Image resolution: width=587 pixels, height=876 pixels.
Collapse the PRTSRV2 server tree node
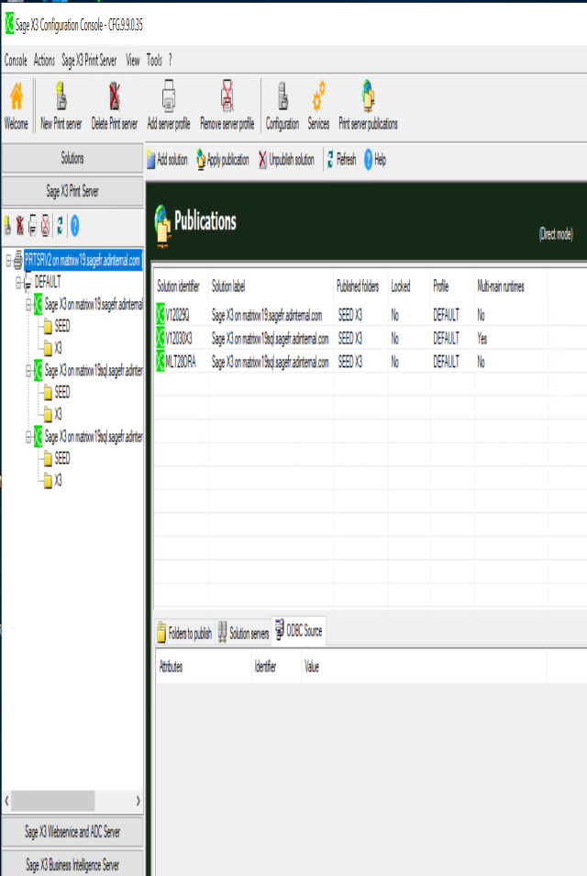pyautogui.click(x=8, y=261)
